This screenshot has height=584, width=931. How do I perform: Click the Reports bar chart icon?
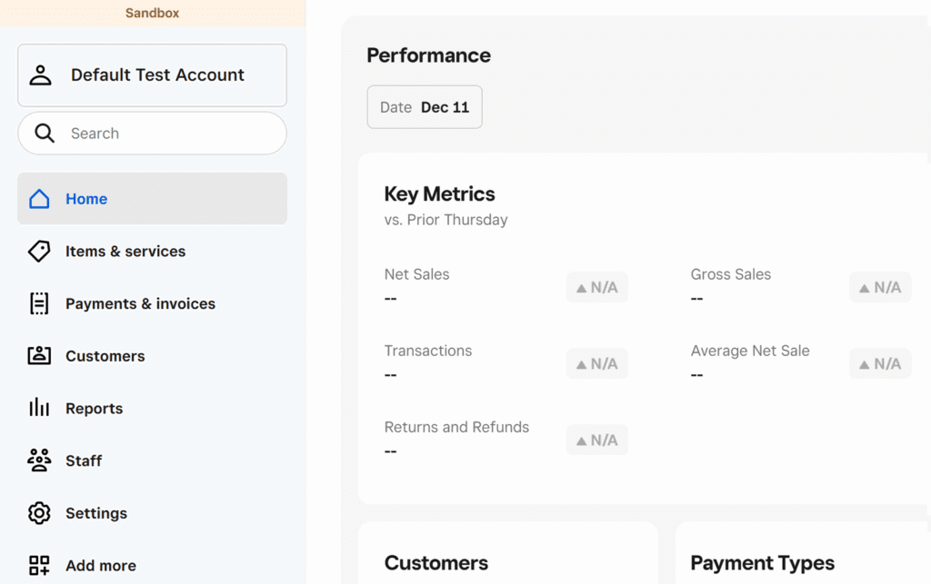(39, 408)
